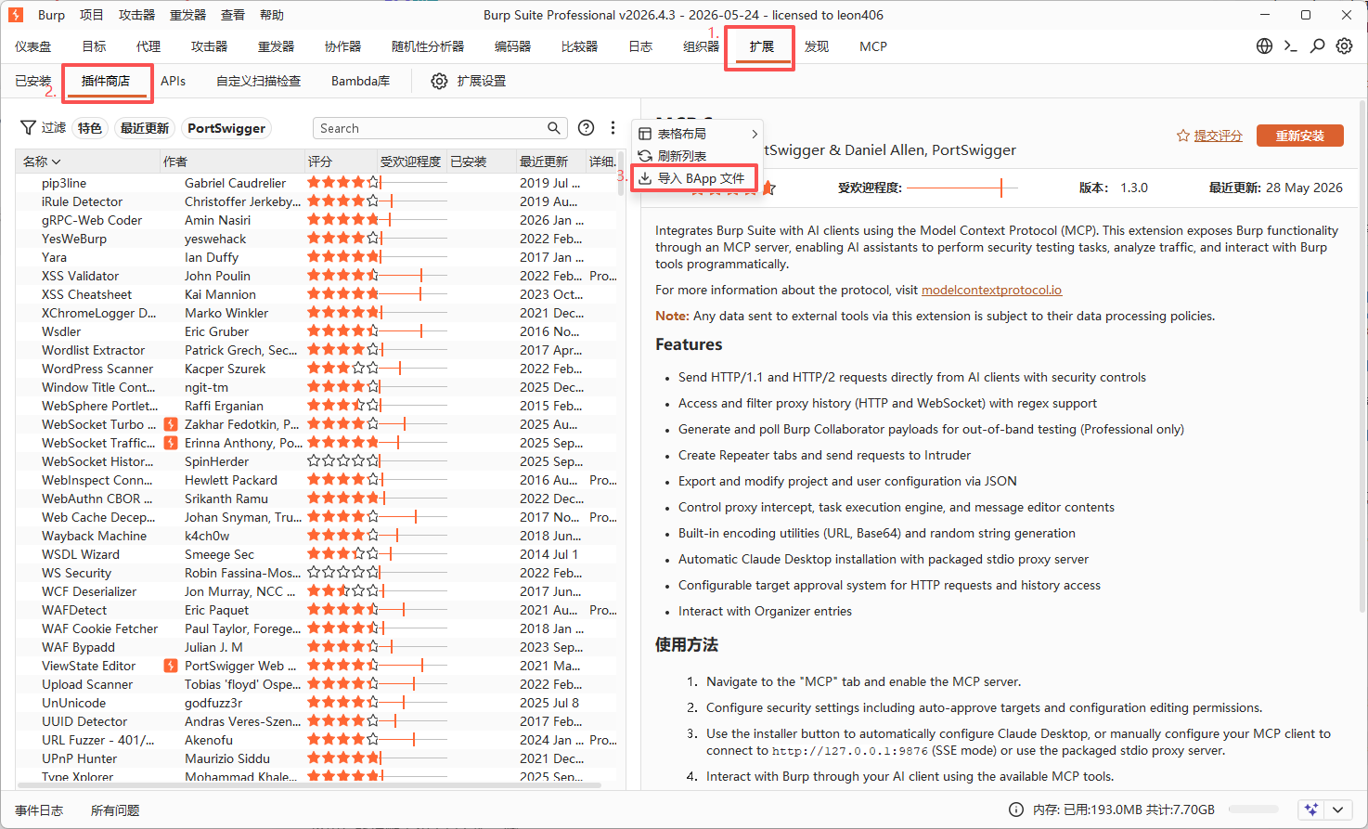The image size is (1368, 829).
Task: Open the three-dot more options menu
Action: pyautogui.click(x=613, y=128)
